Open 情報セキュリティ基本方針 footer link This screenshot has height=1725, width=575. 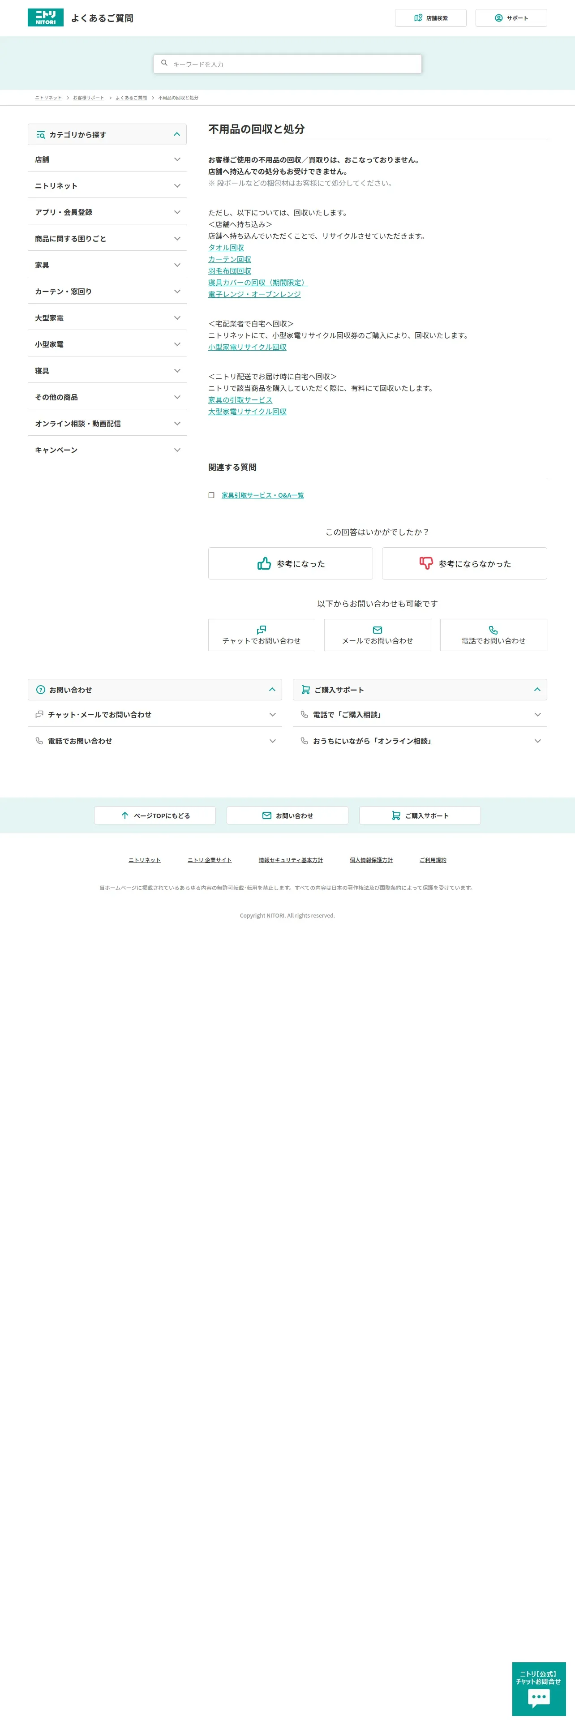[291, 860]
